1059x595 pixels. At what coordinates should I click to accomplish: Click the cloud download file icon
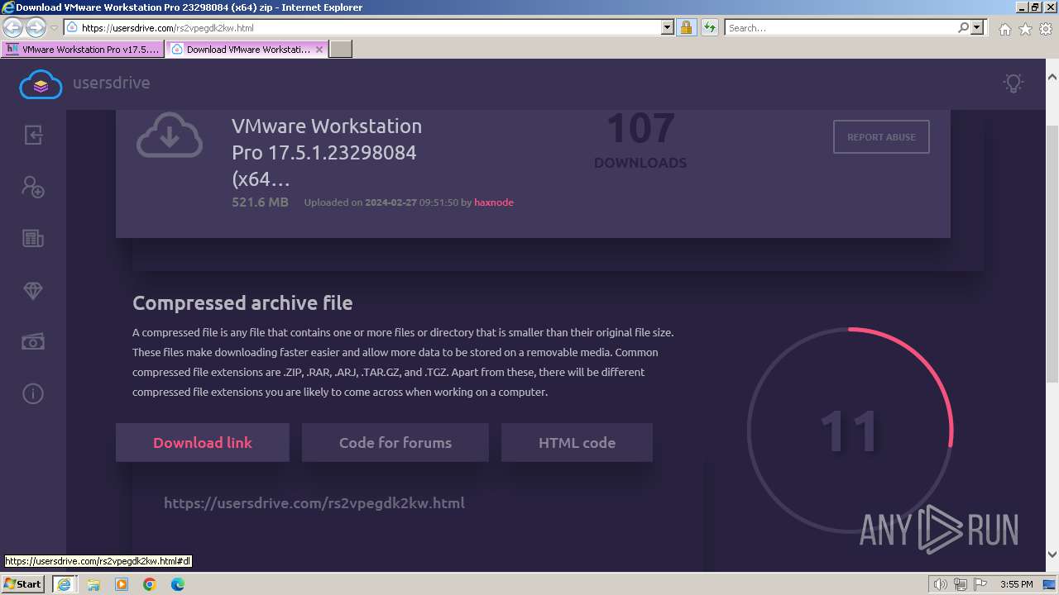coord(170,135)
